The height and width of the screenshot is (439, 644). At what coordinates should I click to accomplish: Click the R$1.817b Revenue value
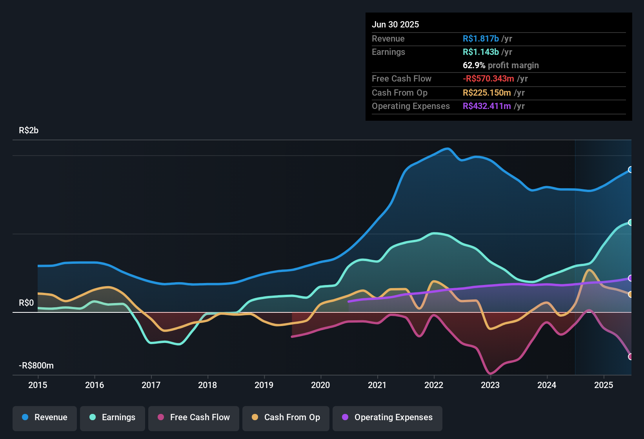coord(480,38)
